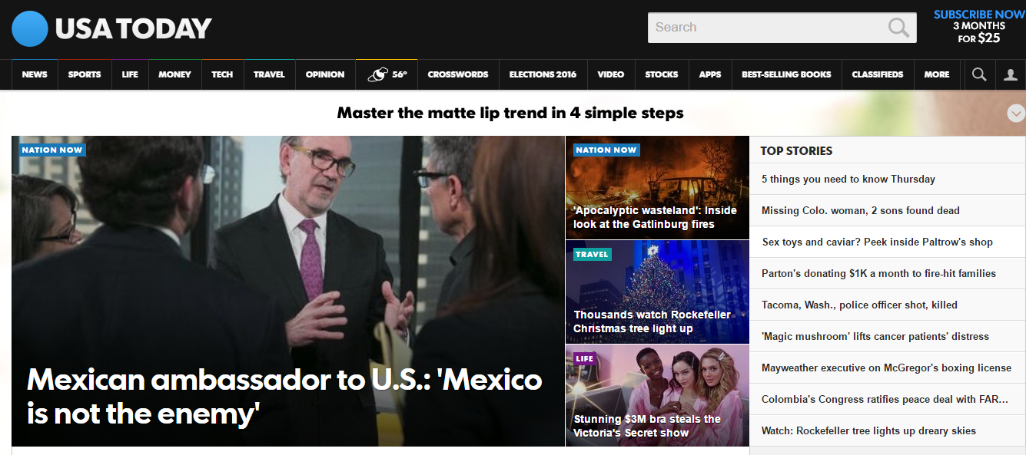The height and width of the screenshot is (455, 1026).
Task: Open the VIDEO section
Action: pyautogui.click(x=611, y=74)
